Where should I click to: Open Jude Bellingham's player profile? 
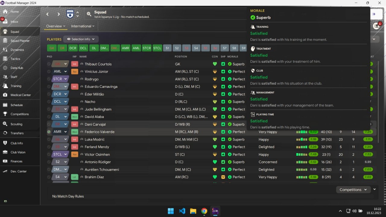click(x=98, y=109)
